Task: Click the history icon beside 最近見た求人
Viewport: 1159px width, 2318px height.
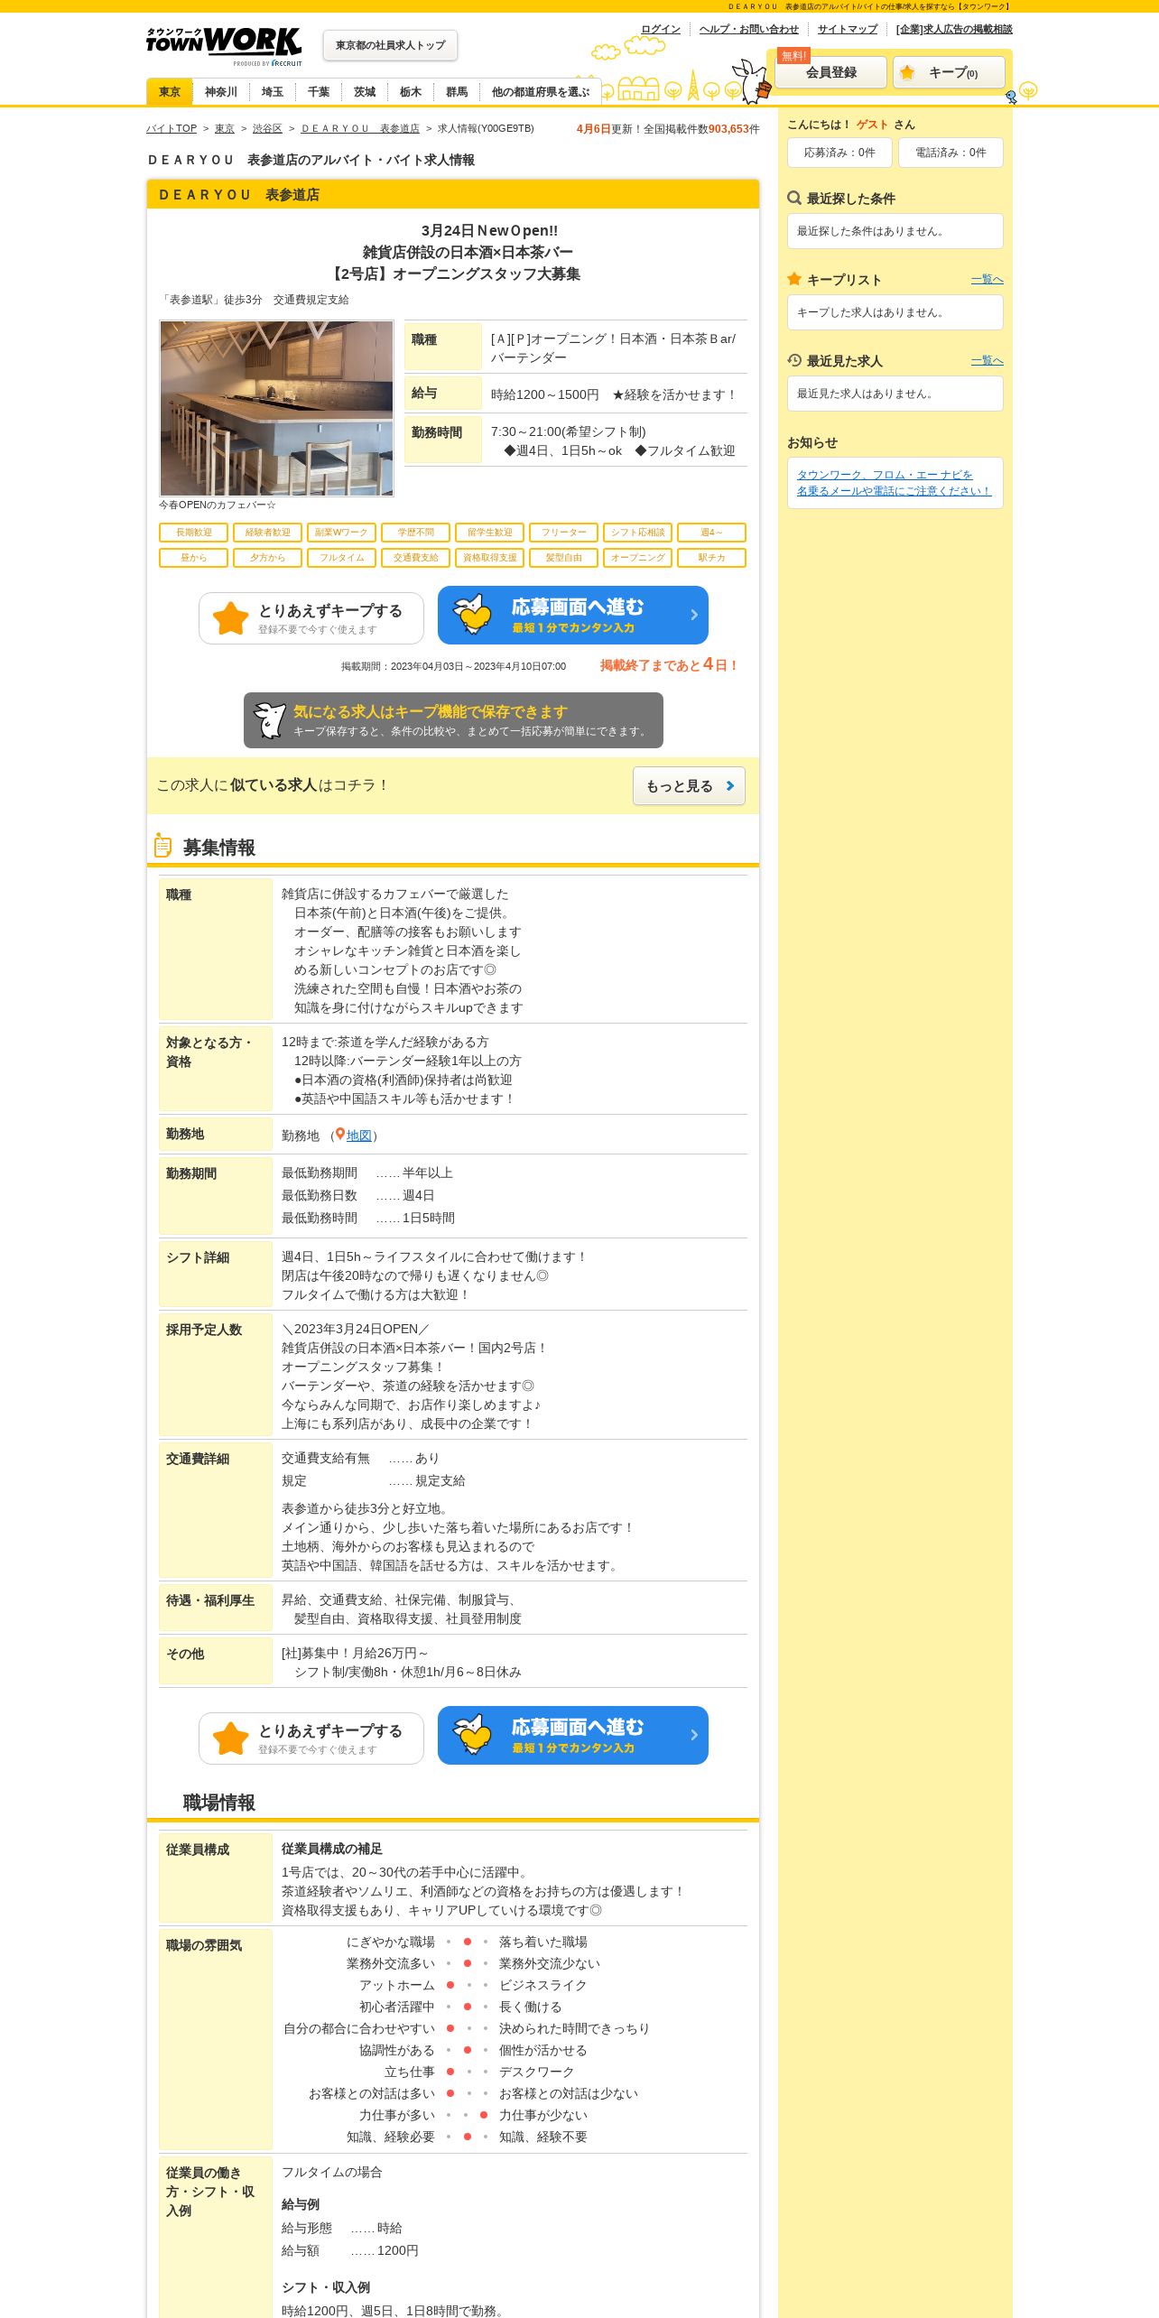Action: (794, 360)
